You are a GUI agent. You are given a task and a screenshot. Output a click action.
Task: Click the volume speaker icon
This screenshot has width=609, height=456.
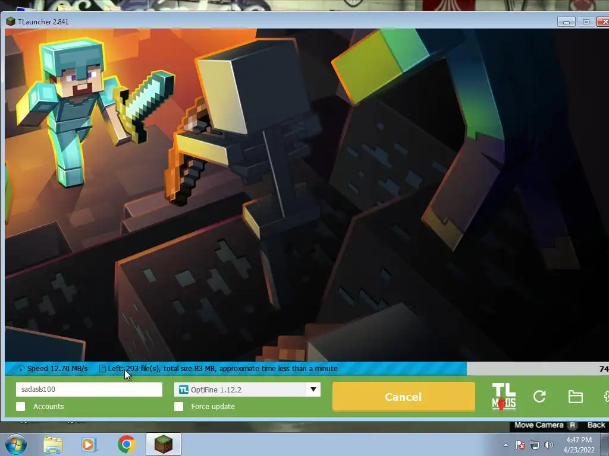pyautogui.click(x=549, y=445)
